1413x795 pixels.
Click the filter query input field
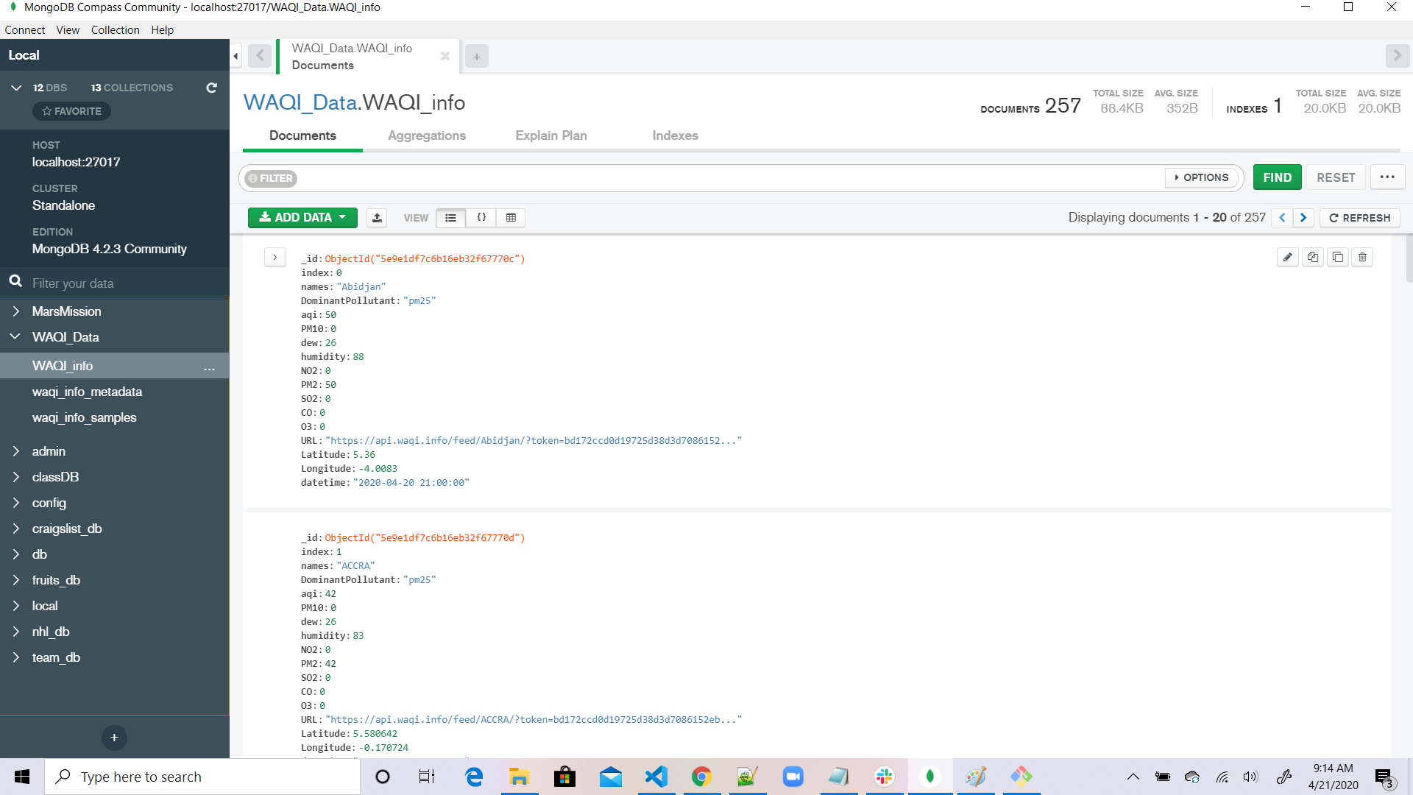click(729, 178)
